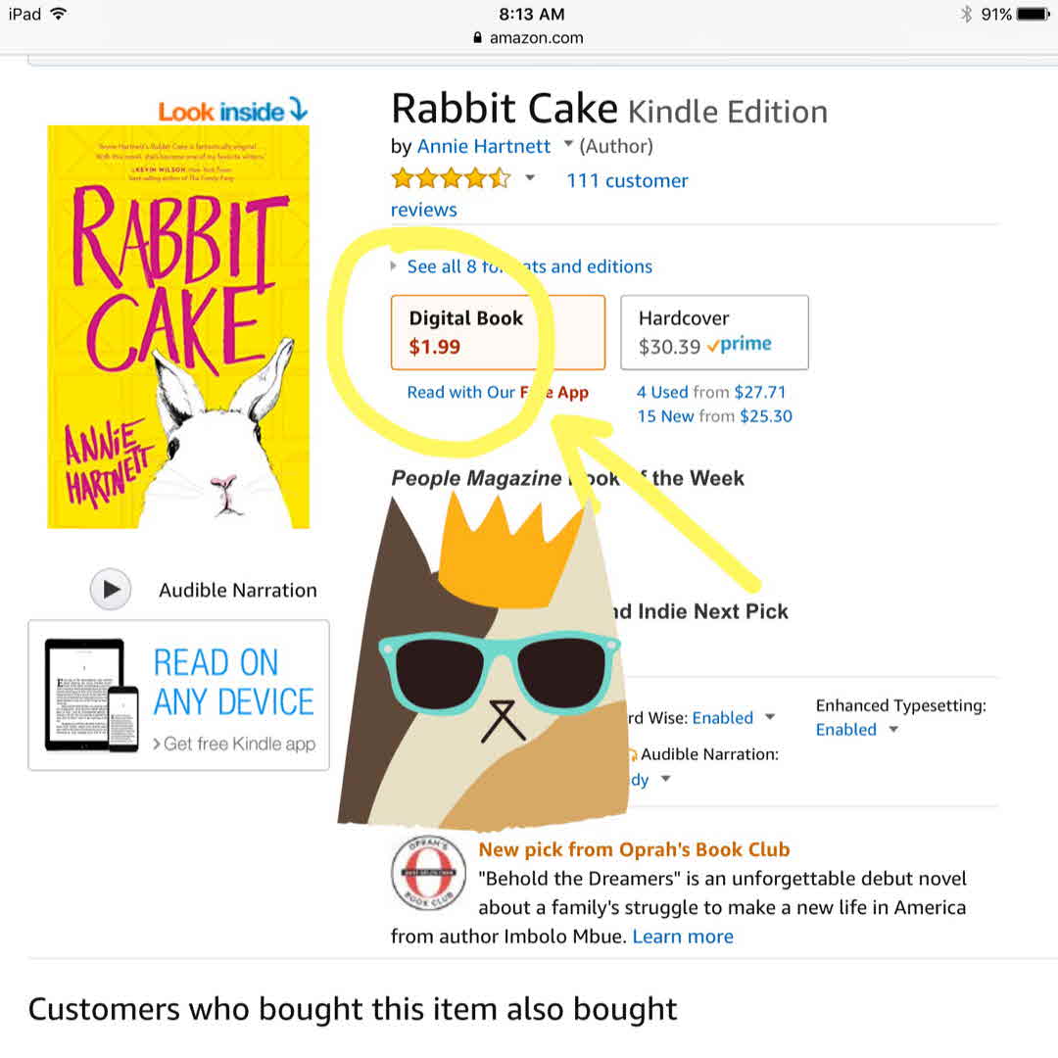Tap the Wi-Fi status icon
The height and width of the screenshot is (1058, 1058).
[60, 14]
